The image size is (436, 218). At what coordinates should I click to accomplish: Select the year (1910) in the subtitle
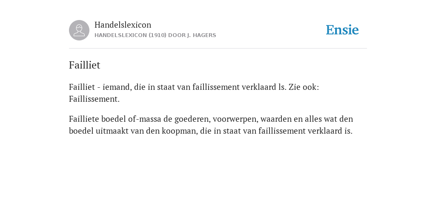[x=158, y=35]
